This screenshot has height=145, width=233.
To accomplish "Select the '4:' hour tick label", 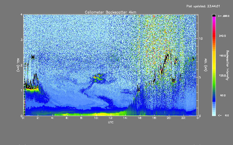I will 52,118.
